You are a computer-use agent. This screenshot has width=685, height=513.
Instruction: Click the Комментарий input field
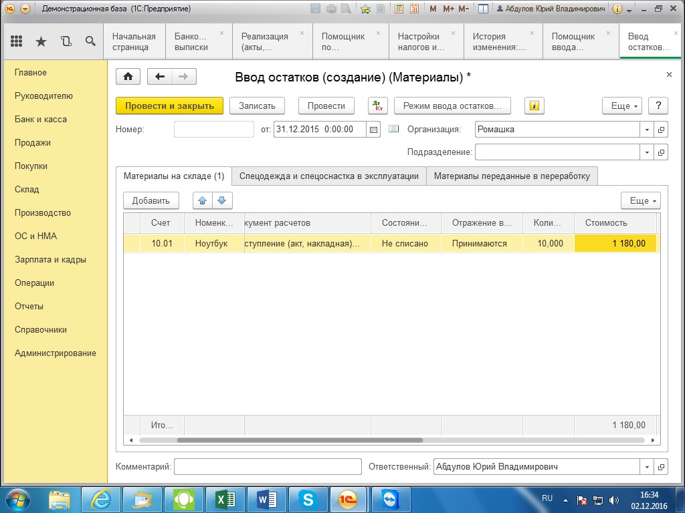pyautogui.click(x=268, y=467)
